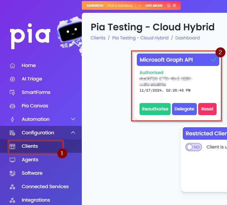Viewport: 227px width, 205px height.
Task: Click the AI Triage chip icon
Action: 12,79
